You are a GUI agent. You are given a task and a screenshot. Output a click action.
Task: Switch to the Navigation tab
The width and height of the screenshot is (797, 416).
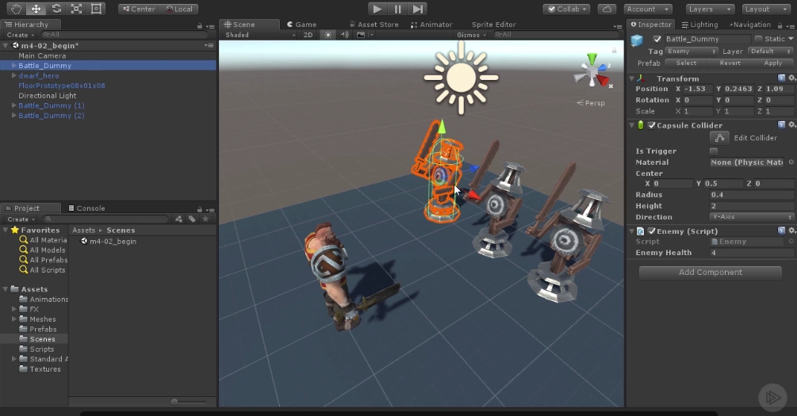(750, 25)
